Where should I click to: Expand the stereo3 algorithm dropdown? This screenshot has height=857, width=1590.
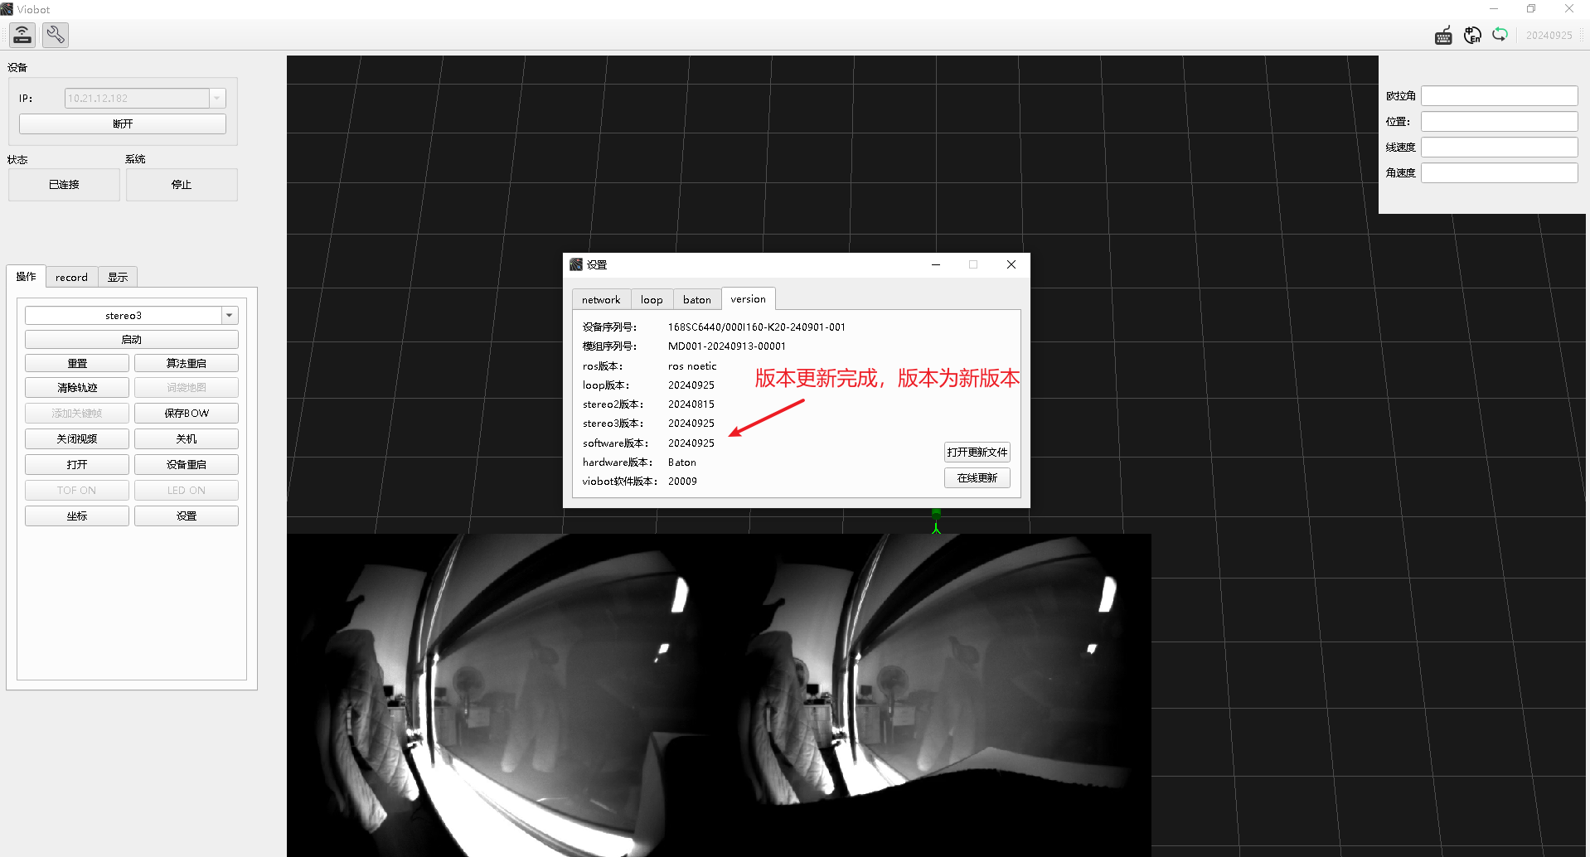pos(230,316)
